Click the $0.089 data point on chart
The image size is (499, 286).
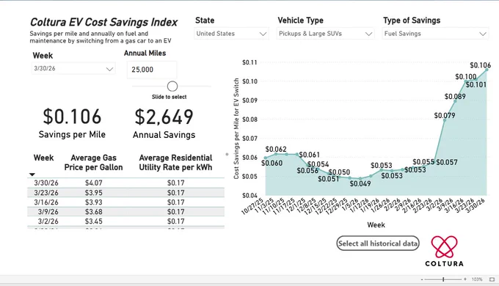pyautogui.click(x=455, y=101)
